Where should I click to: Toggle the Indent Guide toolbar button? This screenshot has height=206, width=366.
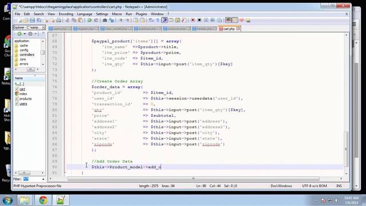tap(165, 21)
